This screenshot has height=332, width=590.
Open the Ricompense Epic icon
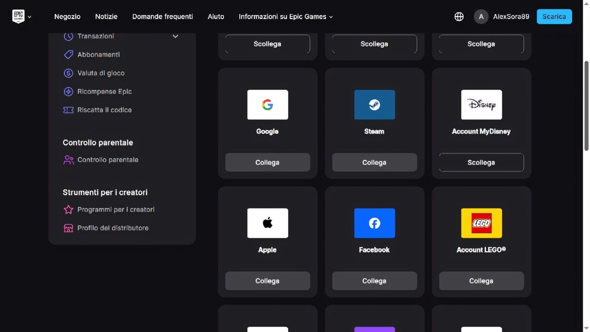[68, 91]
